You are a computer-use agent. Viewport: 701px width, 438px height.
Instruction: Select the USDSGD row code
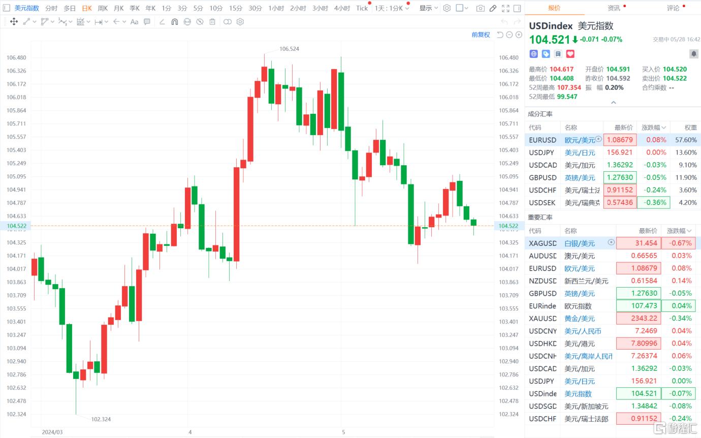(543, 406)
